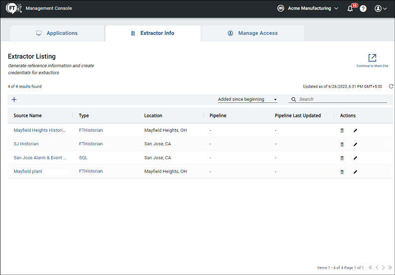Image resolution: width=395 pixels, height=275 pixels.
Task: Sort by Source Name column header
Action: pyautogui.click(x=28, y=115)
